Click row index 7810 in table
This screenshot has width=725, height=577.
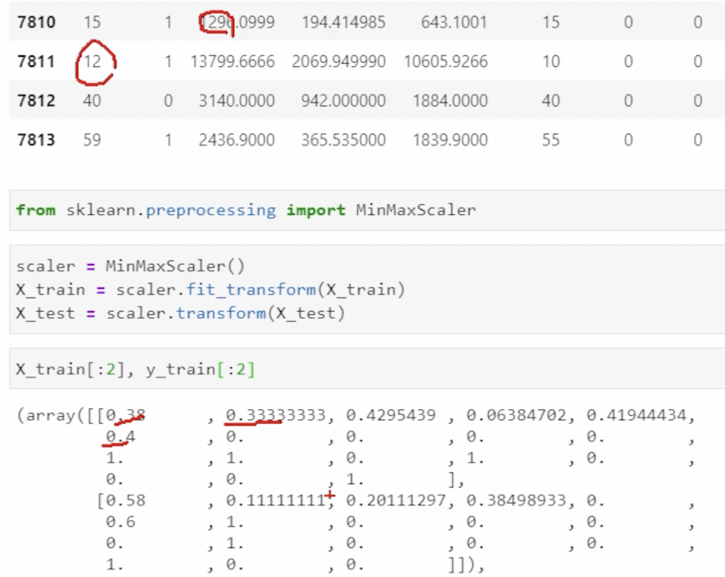(x=36, y=22)
